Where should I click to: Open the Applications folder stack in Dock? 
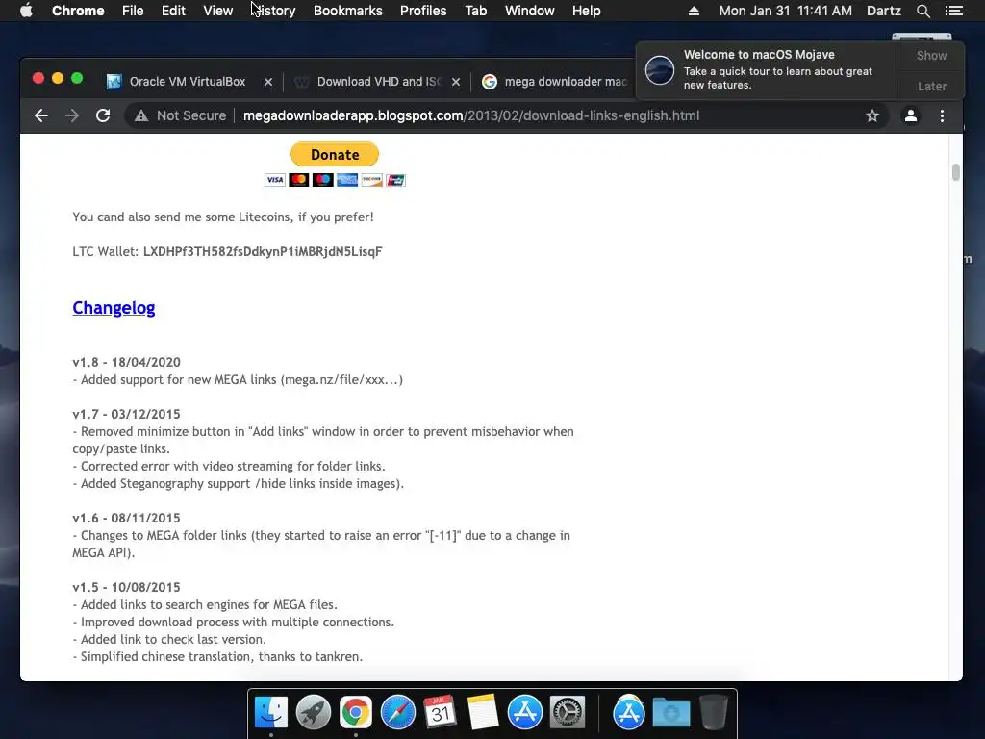[629, 713]
